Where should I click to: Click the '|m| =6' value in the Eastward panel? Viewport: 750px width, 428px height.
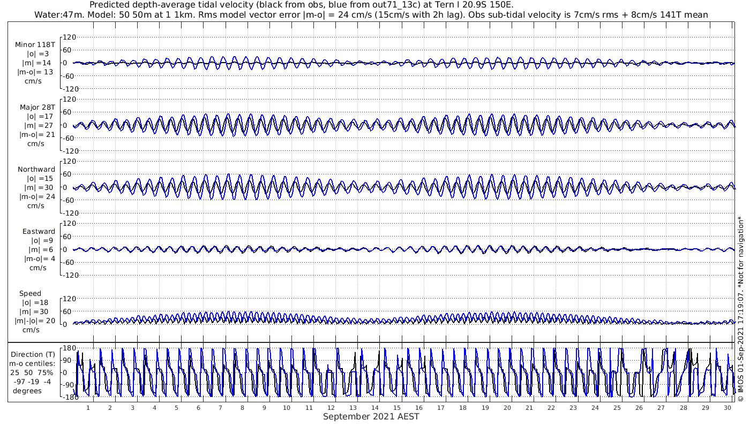[x=41, y=250]
